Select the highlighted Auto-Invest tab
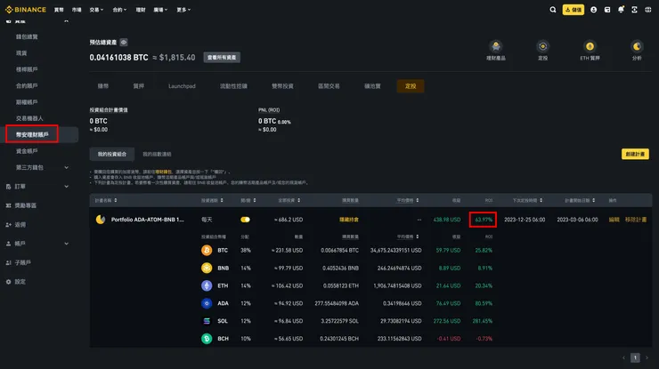The height and width of the screenshot is (369, 659). [411, 86]
